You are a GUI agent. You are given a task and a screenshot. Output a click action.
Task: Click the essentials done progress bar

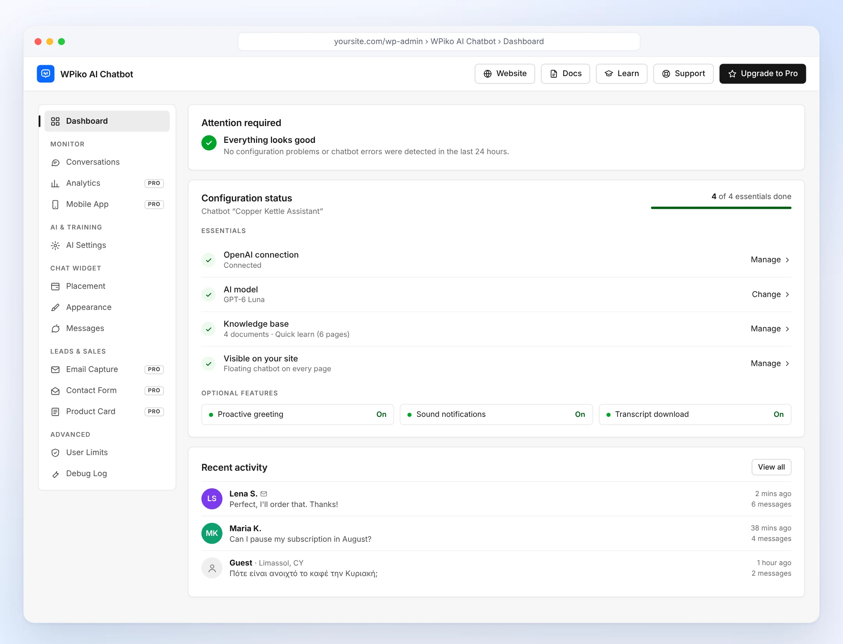(x=721, y=208)
